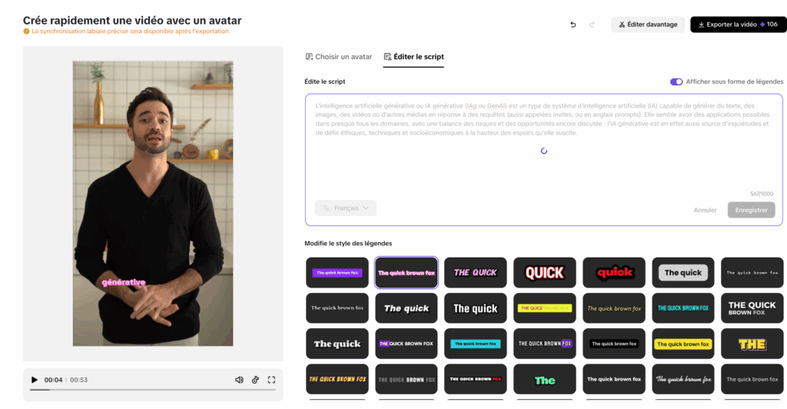
Task: Select the purple box caption style
Action: pos(337,272)
